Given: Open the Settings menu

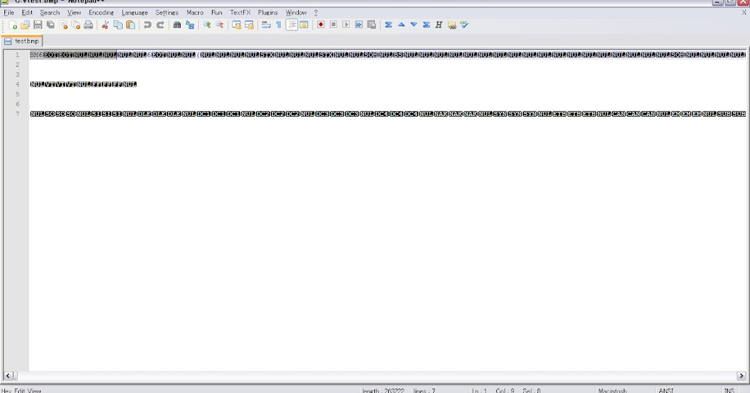Looking at the screenshot, I should pos(167,12).
